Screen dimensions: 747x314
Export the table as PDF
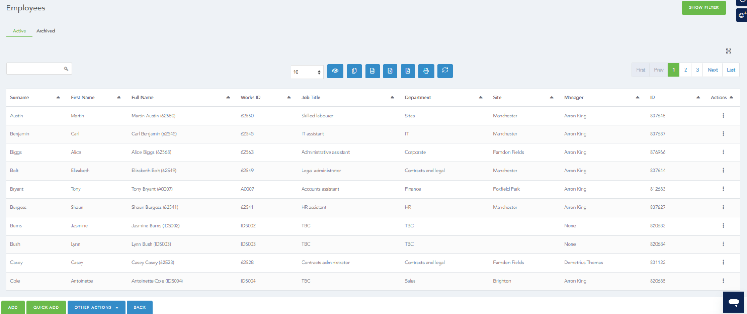(408, 71)
